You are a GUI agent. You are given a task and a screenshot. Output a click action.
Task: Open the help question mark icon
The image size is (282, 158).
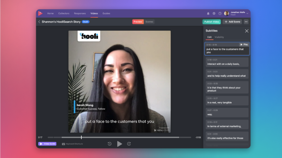tap(220, 14)
